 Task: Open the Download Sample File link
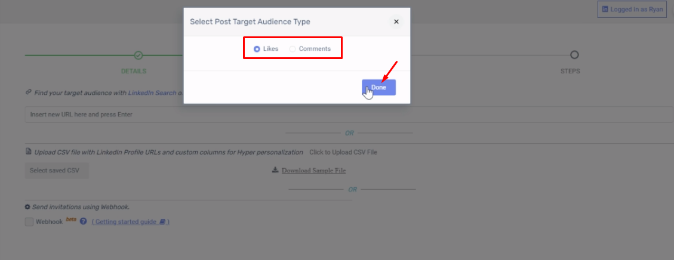pyautogui.click(x=314, y=171)
